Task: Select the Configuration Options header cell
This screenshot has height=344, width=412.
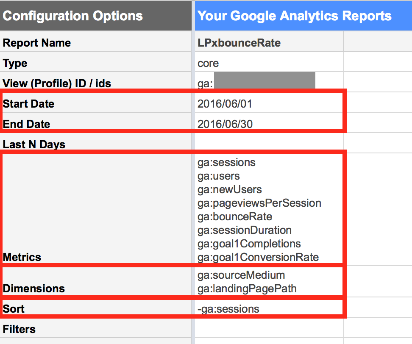Action: point(96,16)
